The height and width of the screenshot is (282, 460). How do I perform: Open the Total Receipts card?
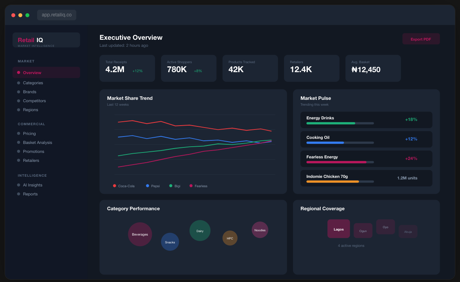128,68
